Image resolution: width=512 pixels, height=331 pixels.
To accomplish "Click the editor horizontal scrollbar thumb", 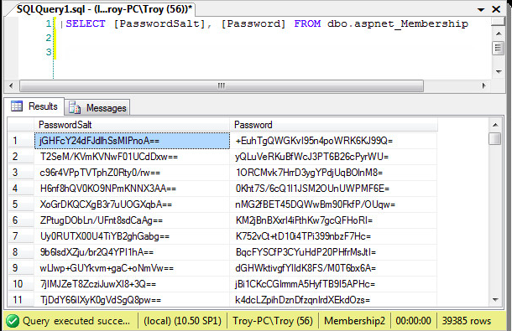I will coord(222,85).
